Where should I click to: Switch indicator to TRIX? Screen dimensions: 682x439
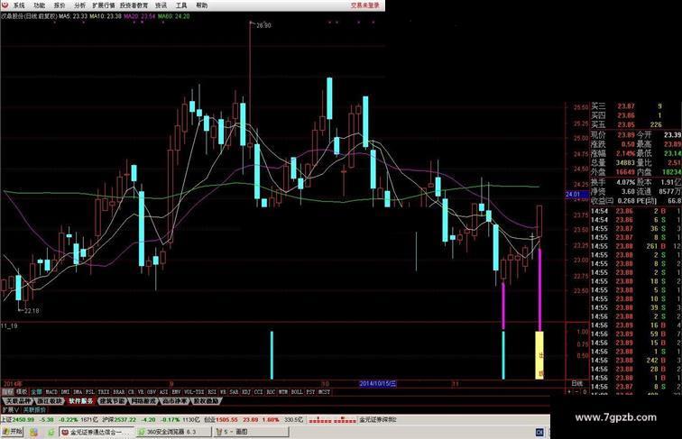tap(104, 391)
